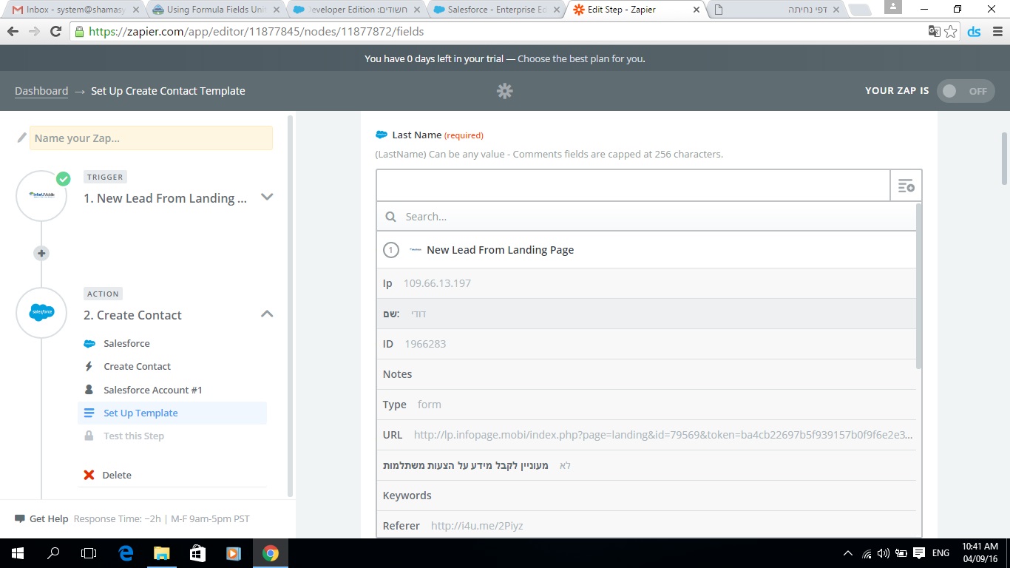The height and width of the screenshot is (568, 1010).
Task: Collapse the Create Contact action step
Action: 267,314
